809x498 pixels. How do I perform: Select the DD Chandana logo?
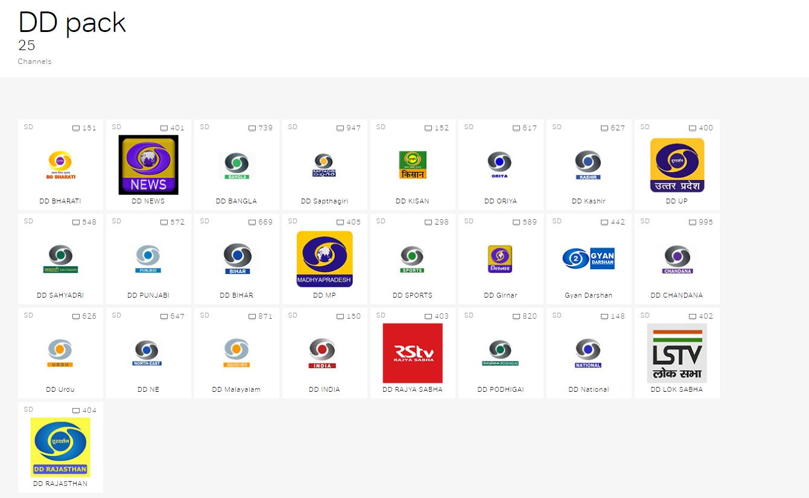[x=677, y=259]
